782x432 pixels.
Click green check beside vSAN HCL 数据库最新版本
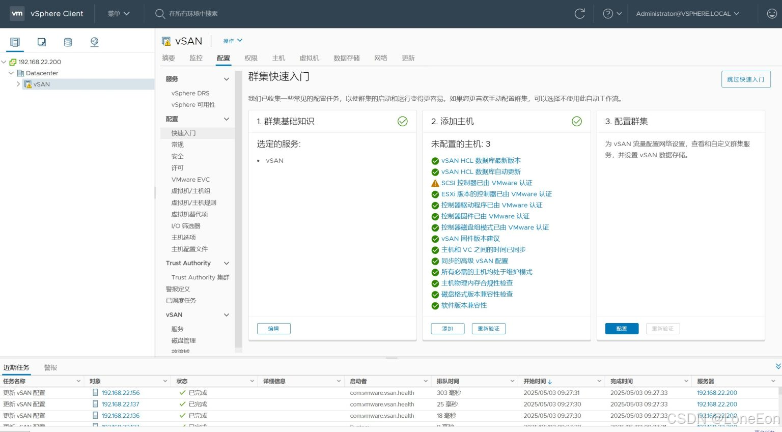pos(435,161)
